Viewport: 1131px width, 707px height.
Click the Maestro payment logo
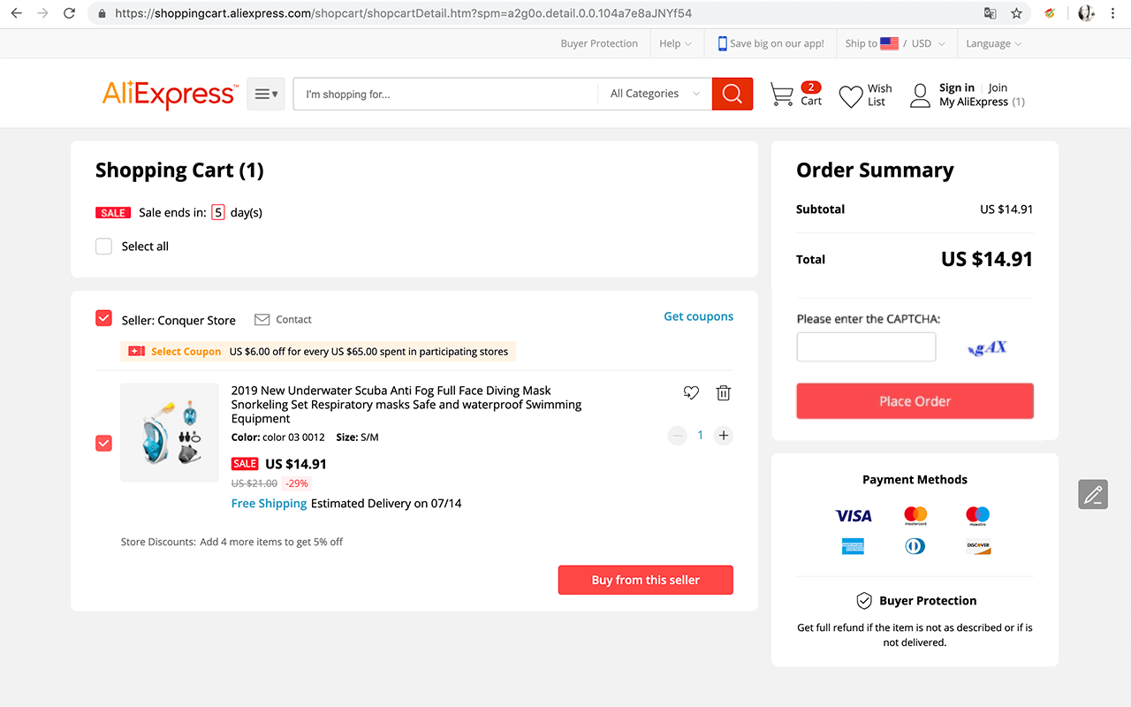point(978,515)
